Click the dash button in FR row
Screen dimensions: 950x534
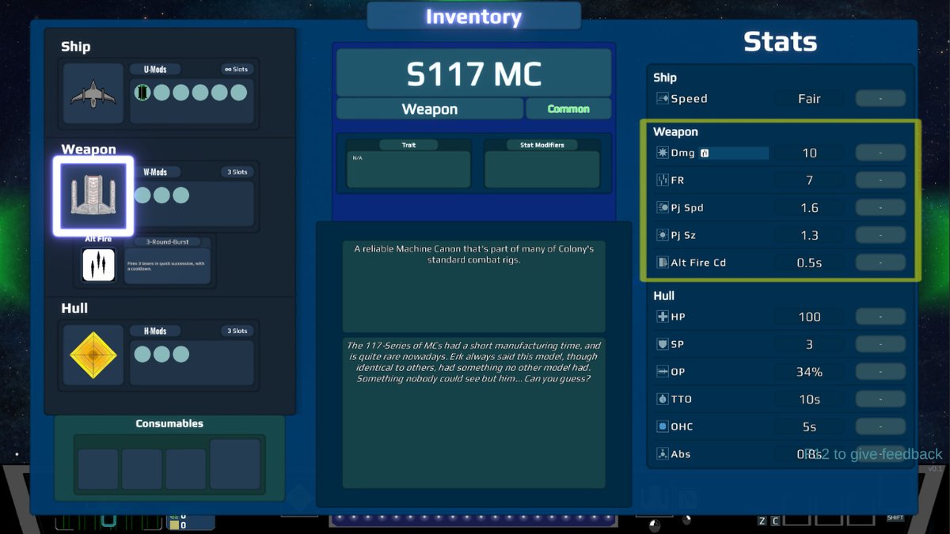[880, 180]
